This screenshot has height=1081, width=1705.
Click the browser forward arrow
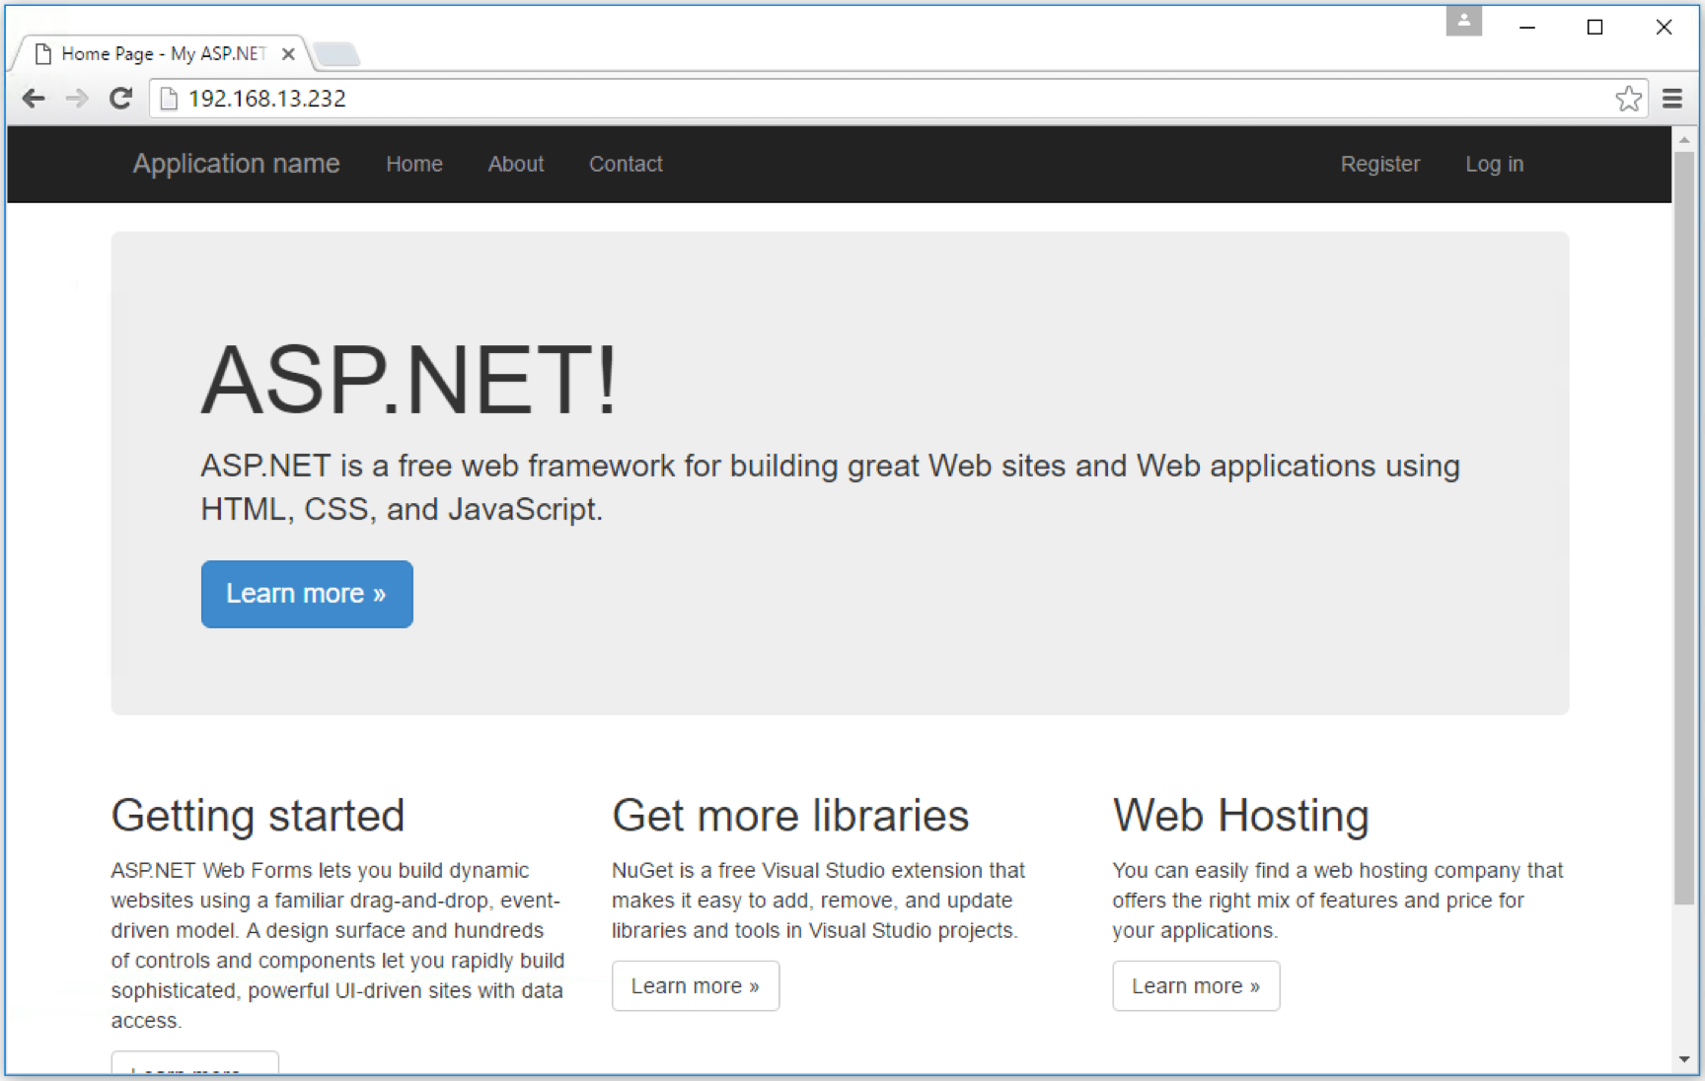[x=77, y=99]
